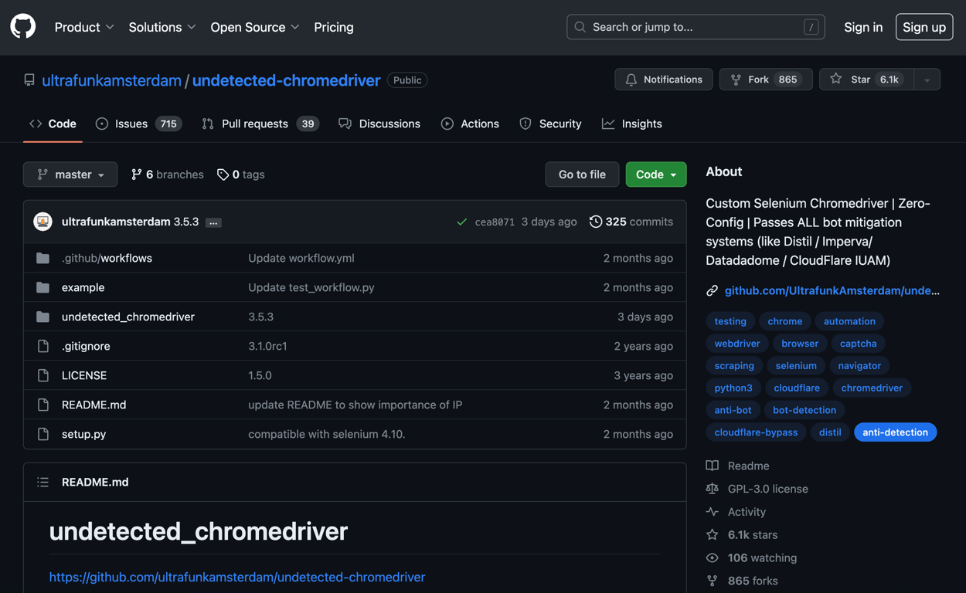Click the pulse icon next to Activity

coord(713,512)
